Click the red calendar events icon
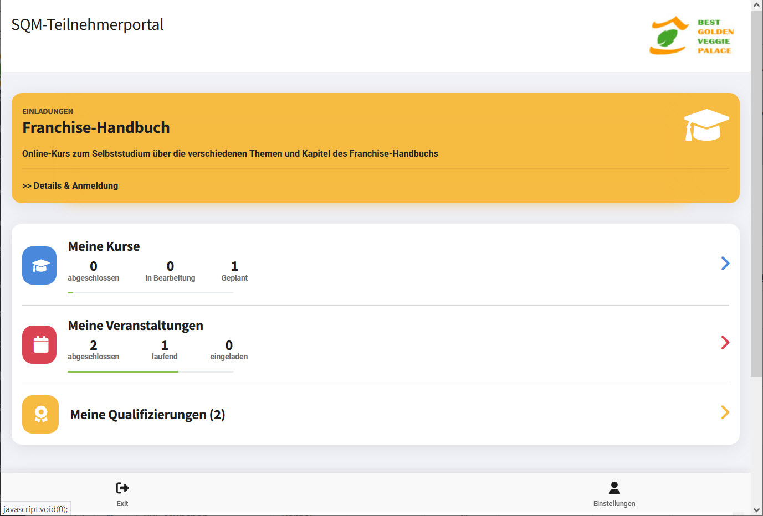The image size is (763, 516). (39, 344)
